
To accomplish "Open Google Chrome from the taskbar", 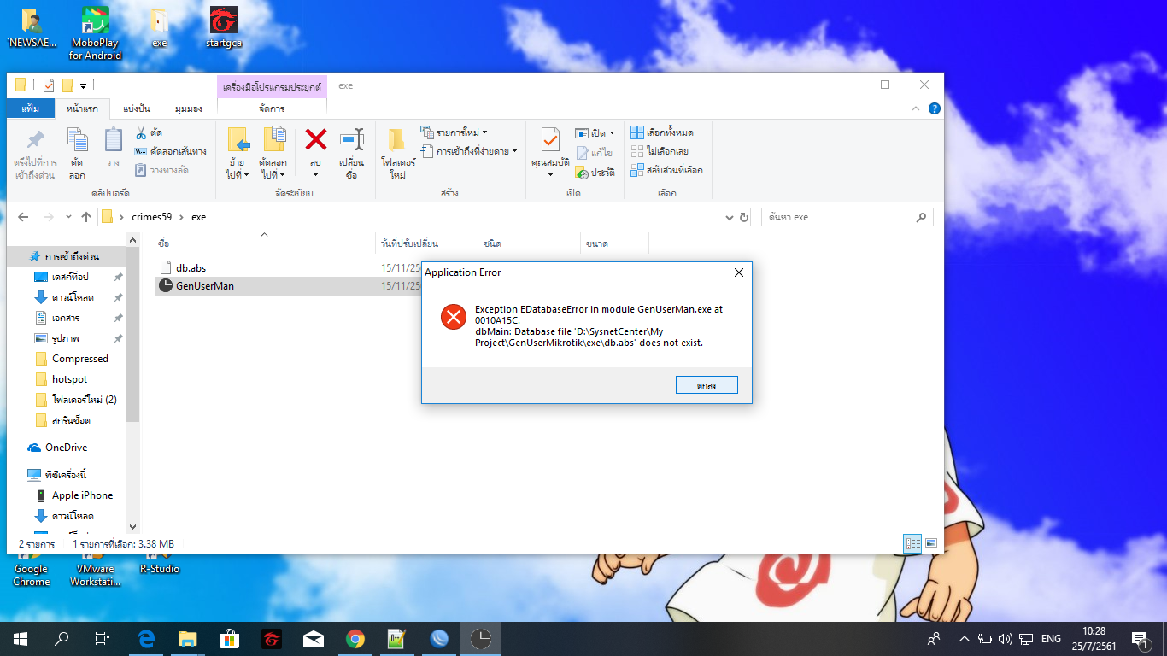I will [x=355, y=639].
